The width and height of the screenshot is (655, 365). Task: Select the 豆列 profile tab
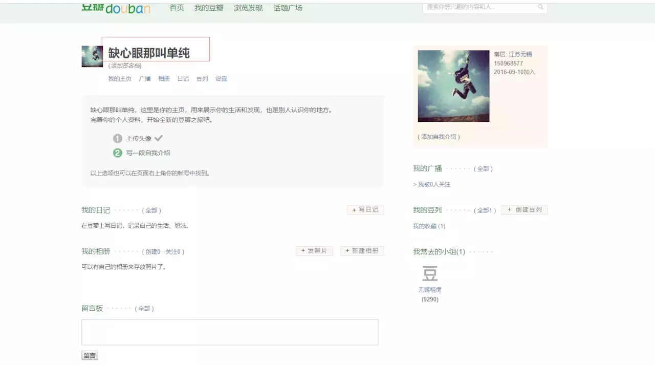click(x=202, y=78)
